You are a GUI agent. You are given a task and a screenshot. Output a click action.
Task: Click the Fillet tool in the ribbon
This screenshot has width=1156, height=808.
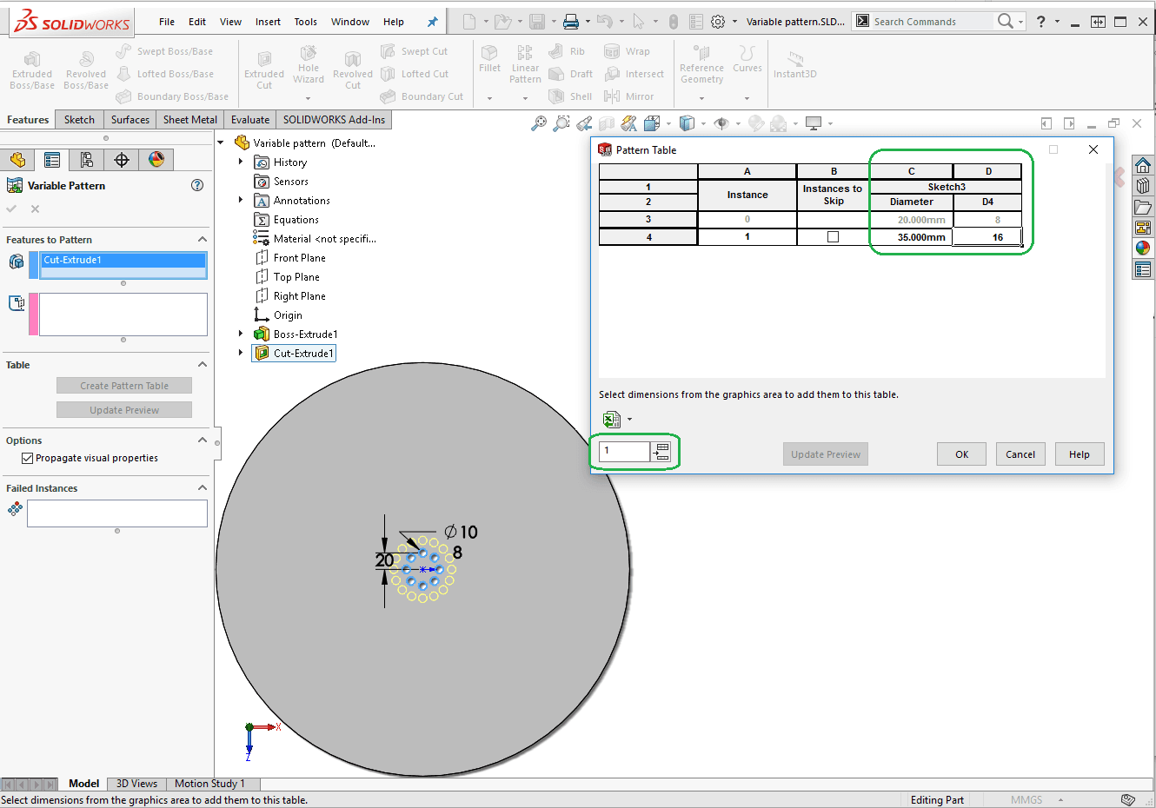click(x=489, y=58)
